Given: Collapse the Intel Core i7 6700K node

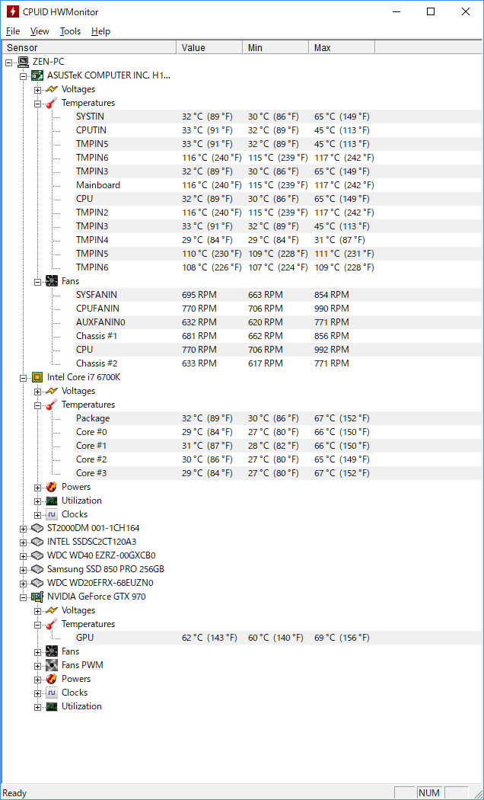Looking at the screenshot, I should pyautogui.click(x=23, y=378).
